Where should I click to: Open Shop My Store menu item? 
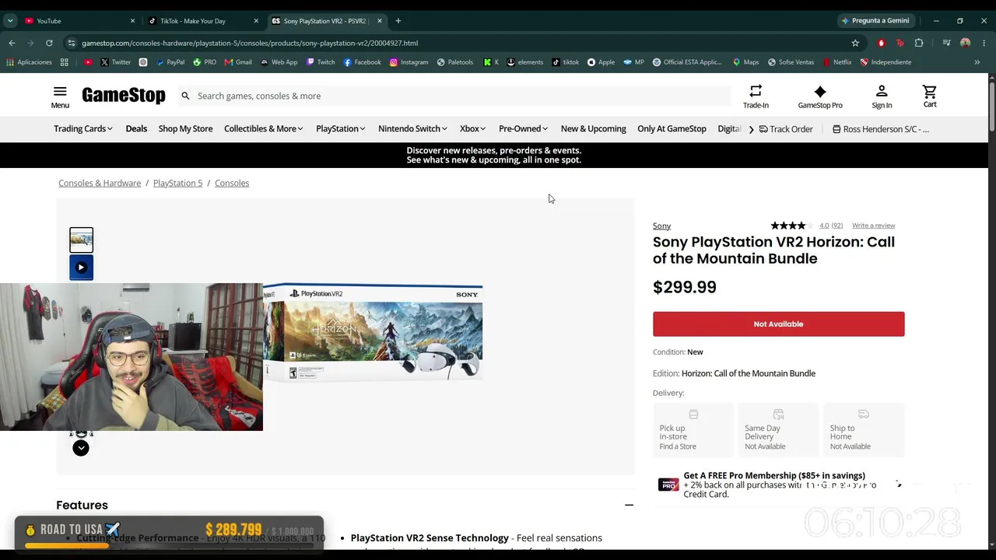tap(185, 129)
